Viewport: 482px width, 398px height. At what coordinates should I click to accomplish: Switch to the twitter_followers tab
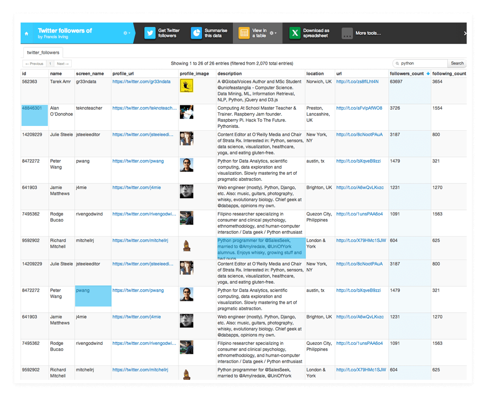click(43, 53)
